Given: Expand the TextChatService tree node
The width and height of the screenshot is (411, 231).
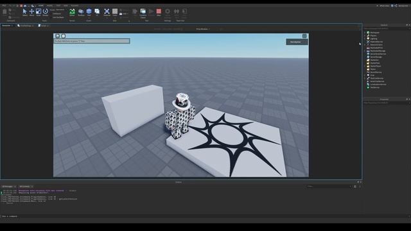Looking at the screenshot, I should tap(365, 78).
